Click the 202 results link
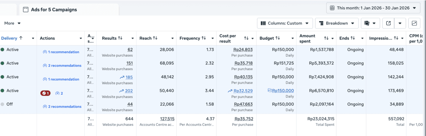This screenshot has height=136, width=426. [129, 91]
